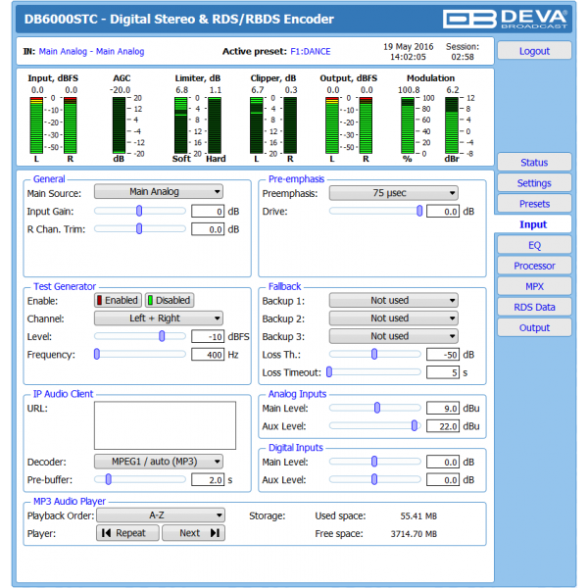
Task: Click the Digital Inputs Aux Level slider
Action: coord(375,479)
